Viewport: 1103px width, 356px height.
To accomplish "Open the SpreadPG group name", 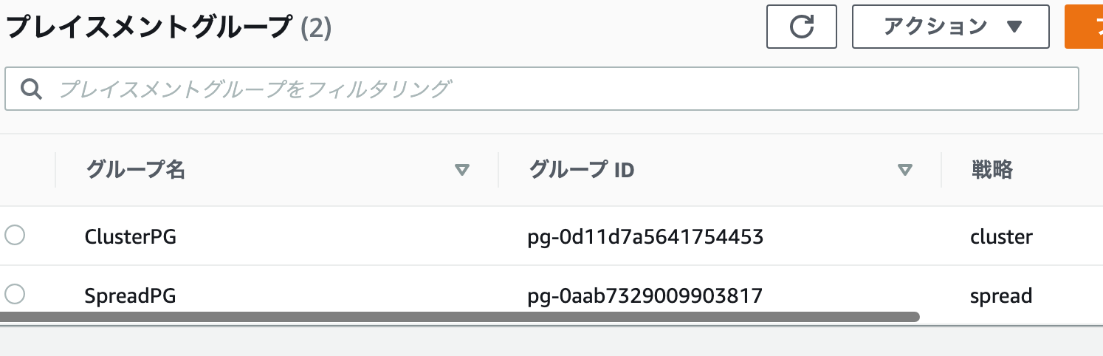I will pyautogui.click(x=131, y=296).
